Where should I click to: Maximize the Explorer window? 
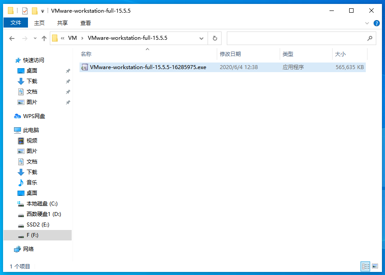(351, 10)
